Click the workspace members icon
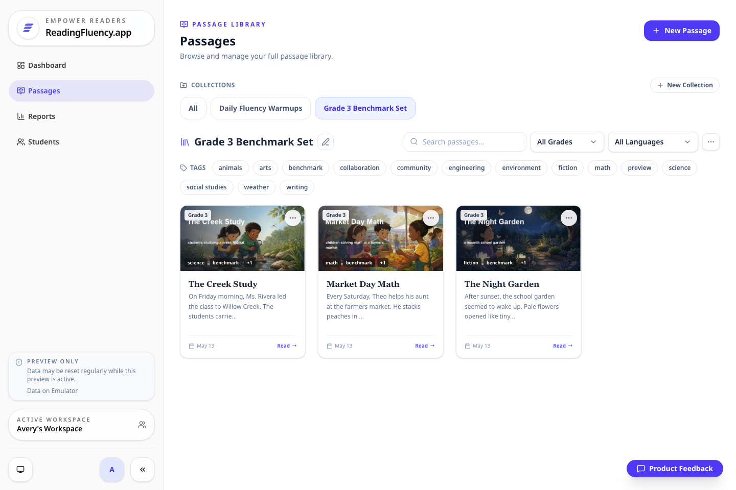The width and height of the screenshot is (736, 490). click(x=142, y=425)
